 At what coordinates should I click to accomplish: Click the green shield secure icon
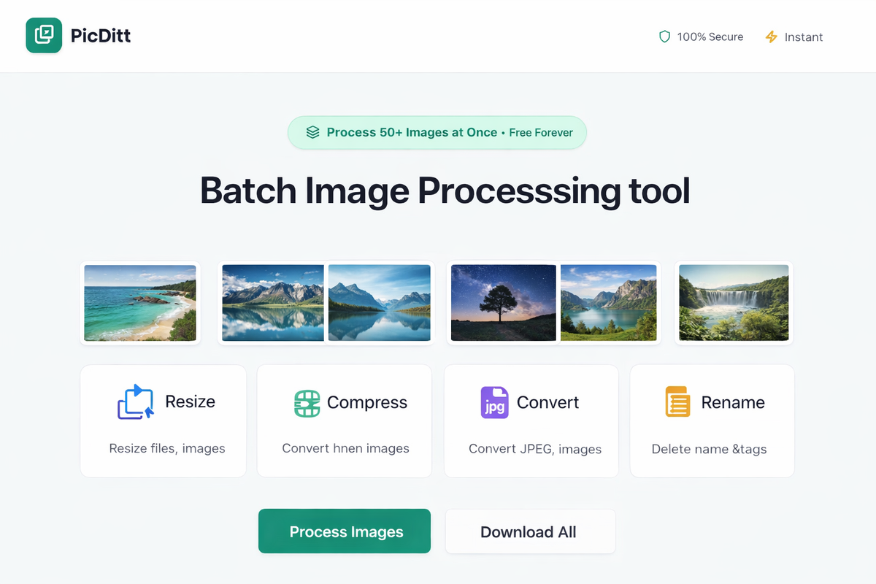(664, 36)
